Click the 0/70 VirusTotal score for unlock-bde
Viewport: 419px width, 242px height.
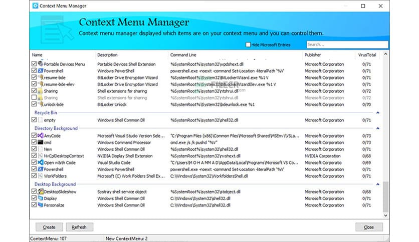pos(366,104)
